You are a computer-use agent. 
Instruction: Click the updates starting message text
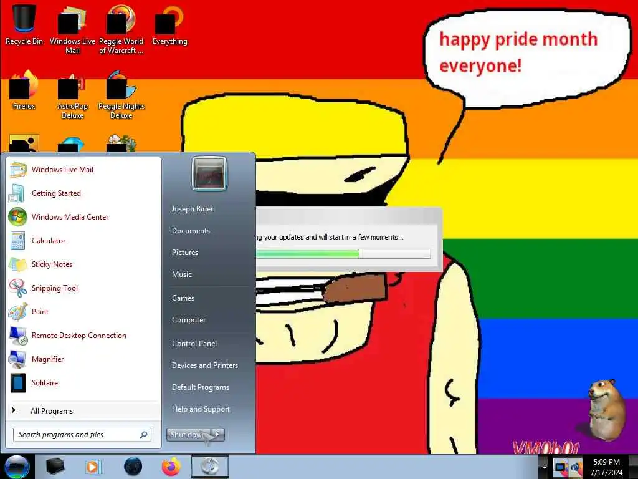click(330, 237)
